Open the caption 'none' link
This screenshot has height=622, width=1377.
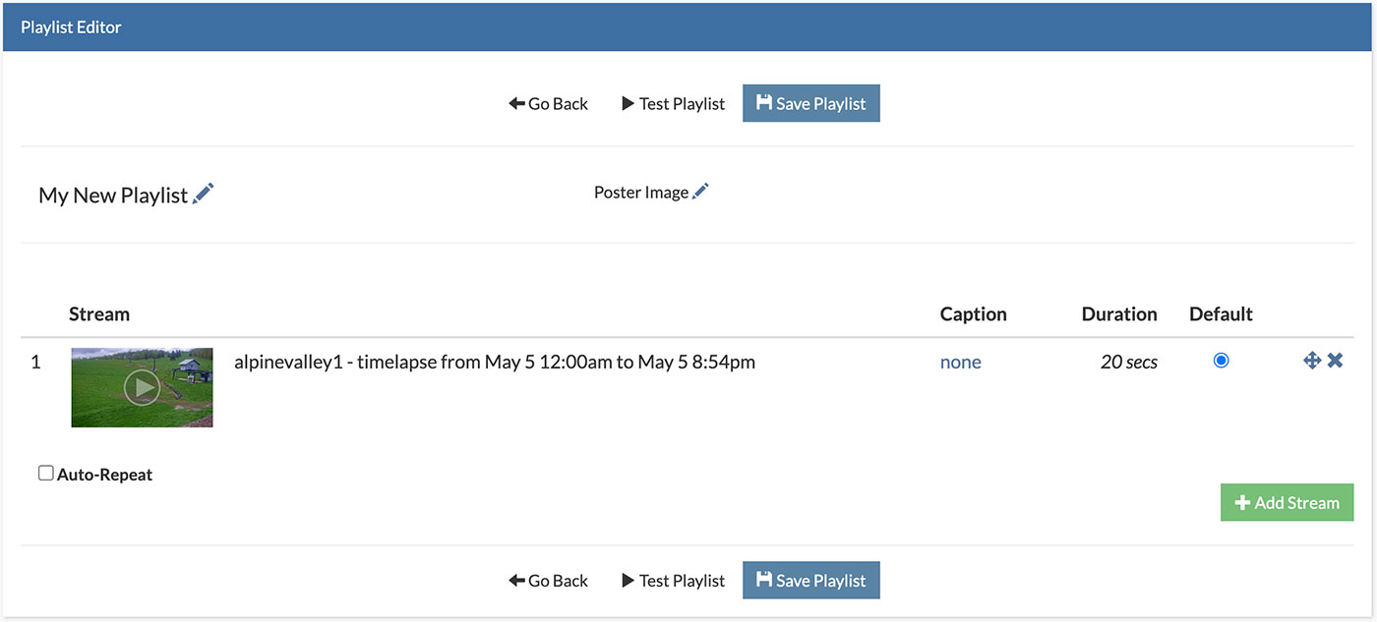point(961,362)
